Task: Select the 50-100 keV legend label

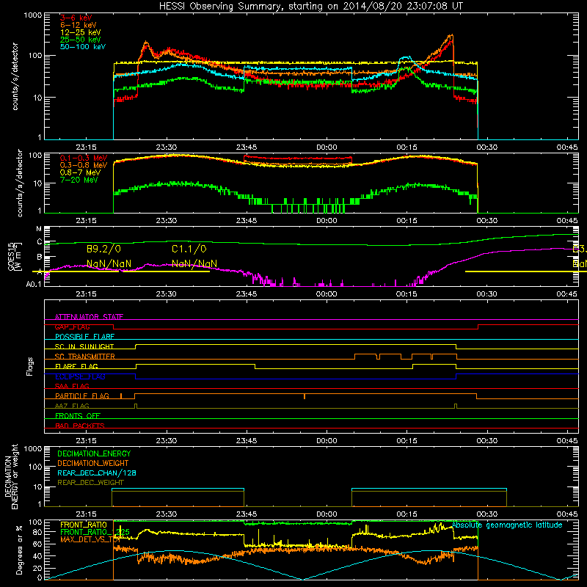Action: [83, 47]
